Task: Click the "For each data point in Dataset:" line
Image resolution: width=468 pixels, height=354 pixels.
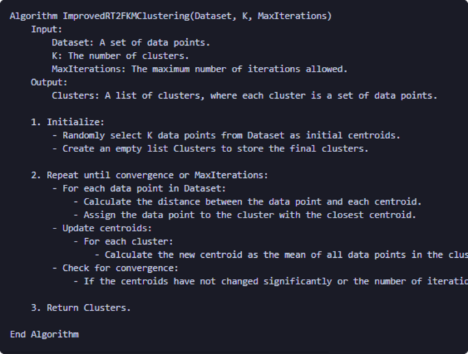Action: click(x=143, y=188)
